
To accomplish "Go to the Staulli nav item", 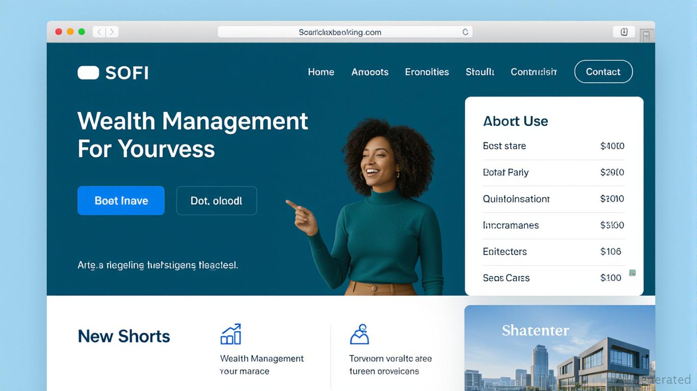I will click(480, 72).
